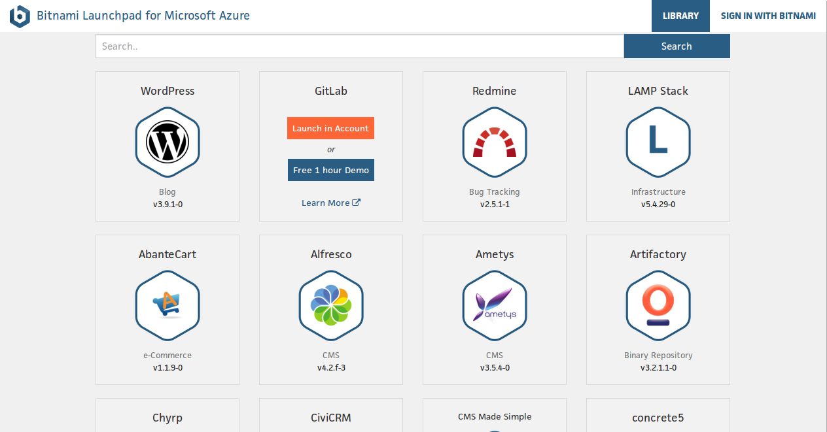Screen dimensions: 827x432
Task: Open the LIBRARY tab
Action: (680, 16)
